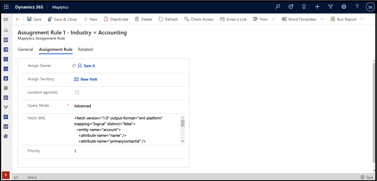Click the search magnifier icon
Image resolution: width=377 pixels, height=181 pixels.
point(278,7)
